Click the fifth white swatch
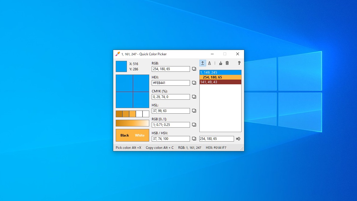The image size is (357, 201). click(146, 114)
